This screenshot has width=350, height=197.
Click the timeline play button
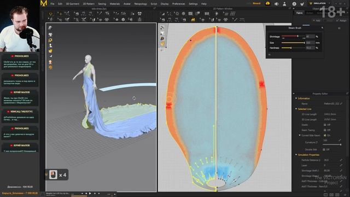(x=90, y=193)
